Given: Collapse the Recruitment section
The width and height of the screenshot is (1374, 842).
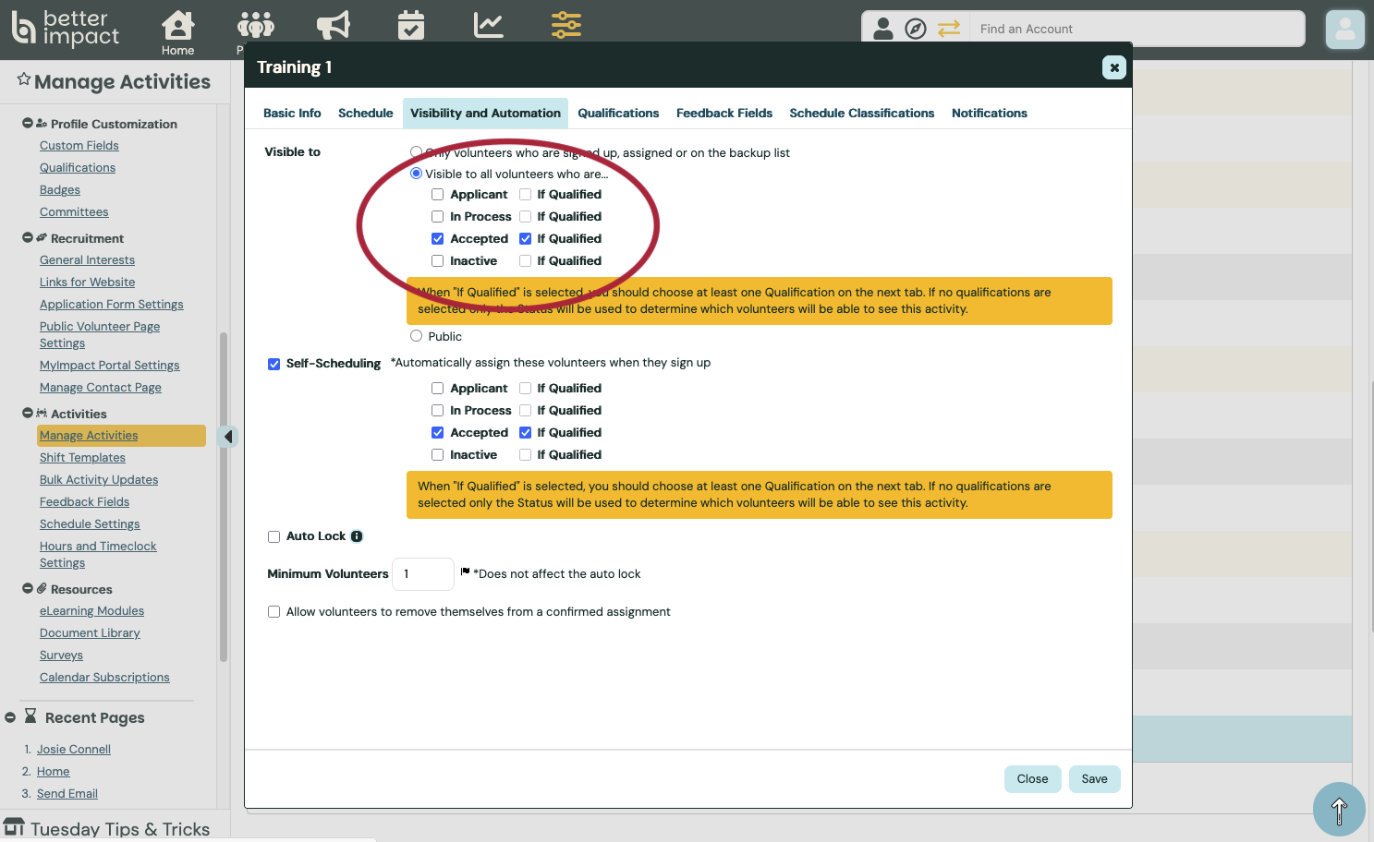Looking at the screenshot, I should click(28, 237).
